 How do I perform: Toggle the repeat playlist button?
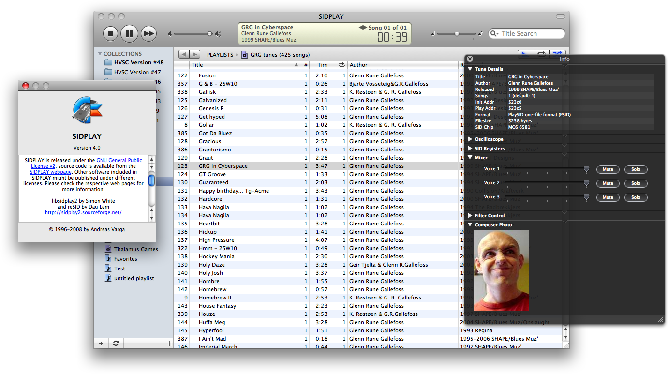click(x=542, y=54)
